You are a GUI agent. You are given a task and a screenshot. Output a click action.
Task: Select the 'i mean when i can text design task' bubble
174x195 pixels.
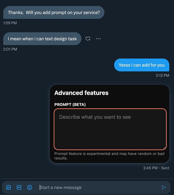[42, 39]
